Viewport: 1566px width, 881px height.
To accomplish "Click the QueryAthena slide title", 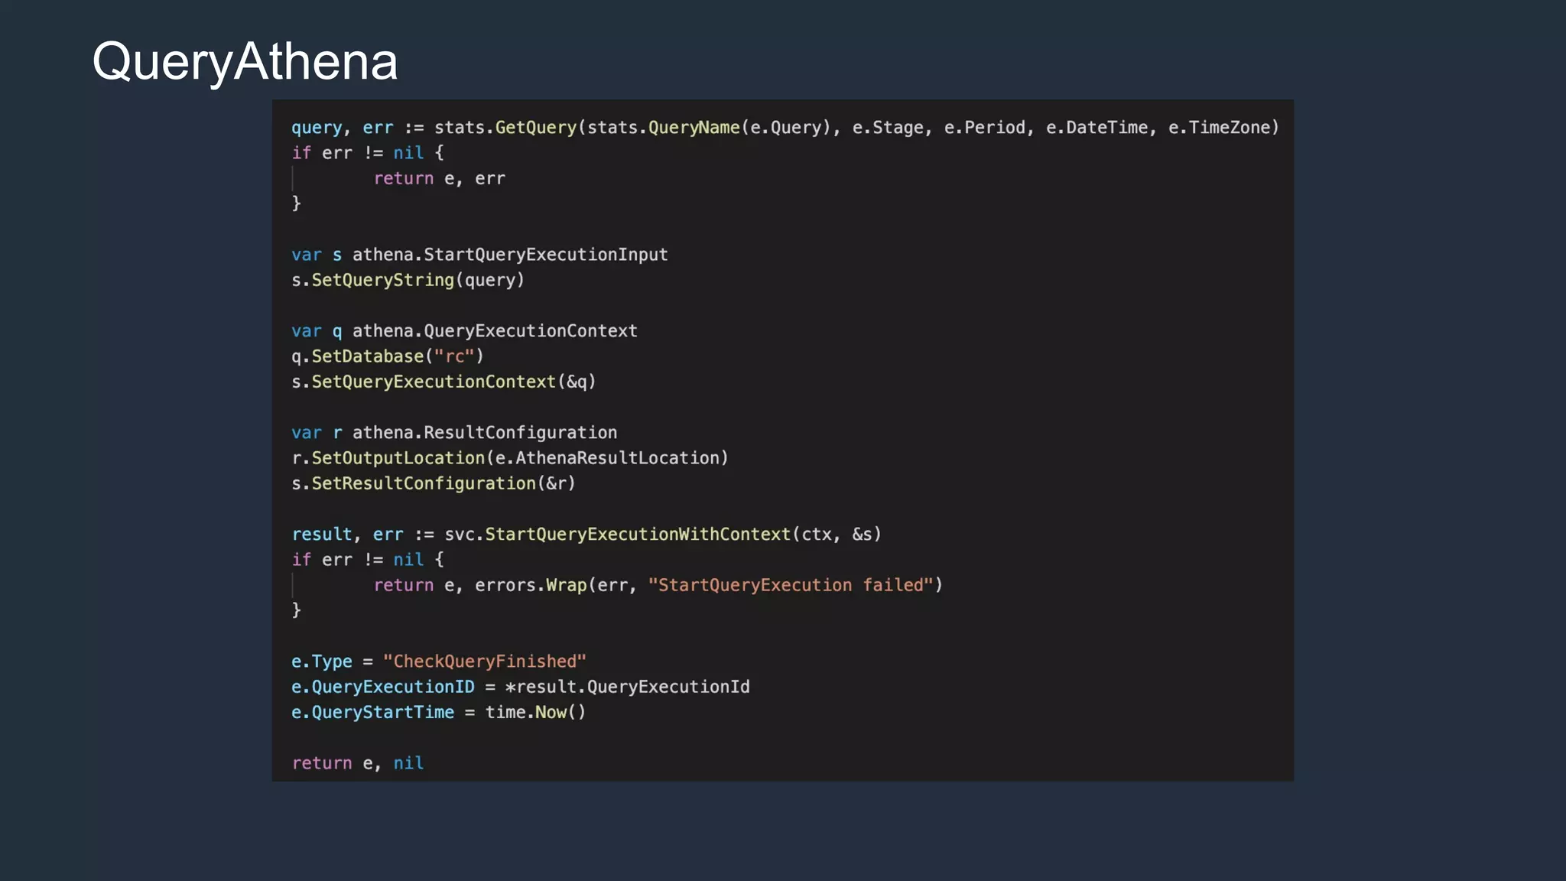I will click(x=245, y=61).
